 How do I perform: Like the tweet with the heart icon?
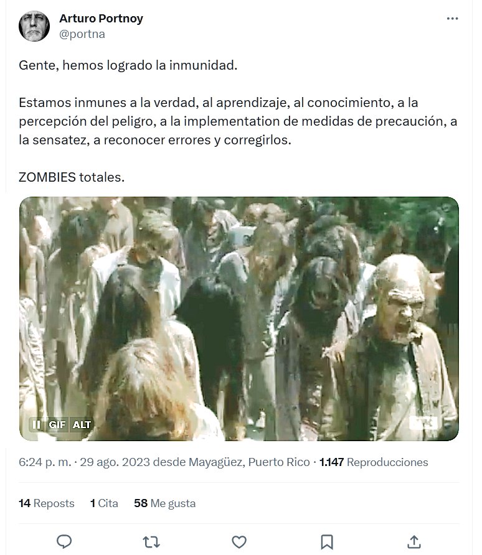239,542
